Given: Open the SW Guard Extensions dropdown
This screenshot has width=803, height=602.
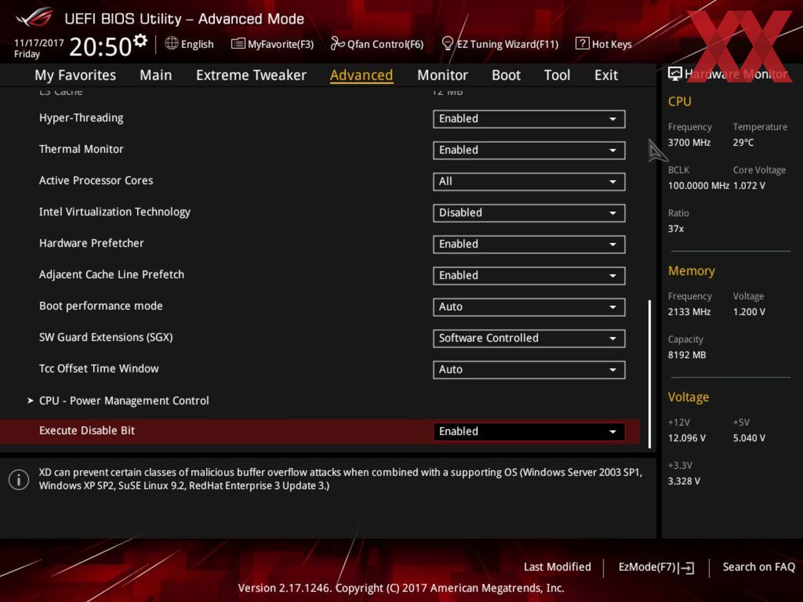Looking at the screenshot, I should tap(529, 338).
